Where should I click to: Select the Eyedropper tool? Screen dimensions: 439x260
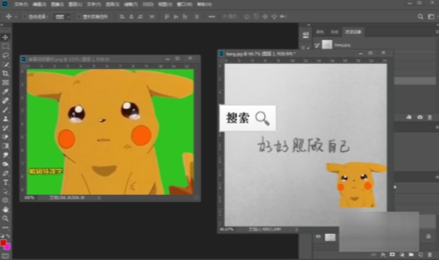(6, 91)
